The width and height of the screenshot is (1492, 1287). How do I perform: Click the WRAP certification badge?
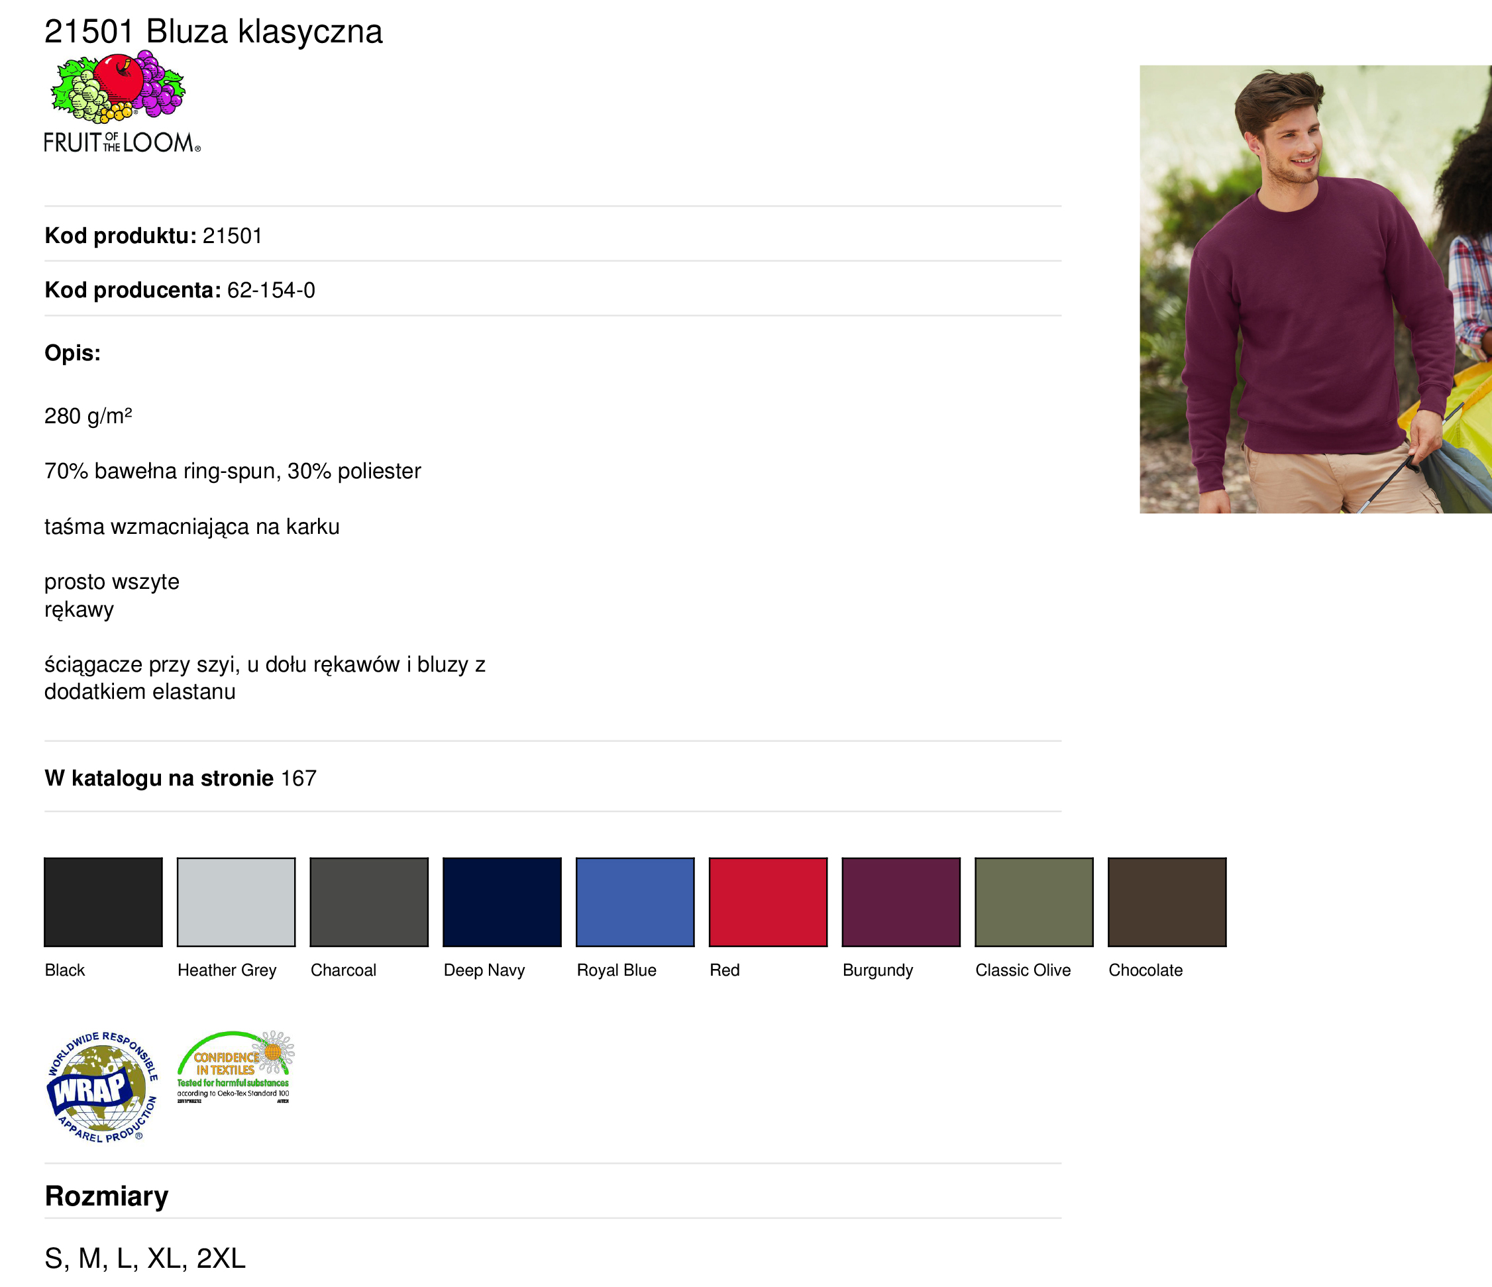tap(102, 1086)
